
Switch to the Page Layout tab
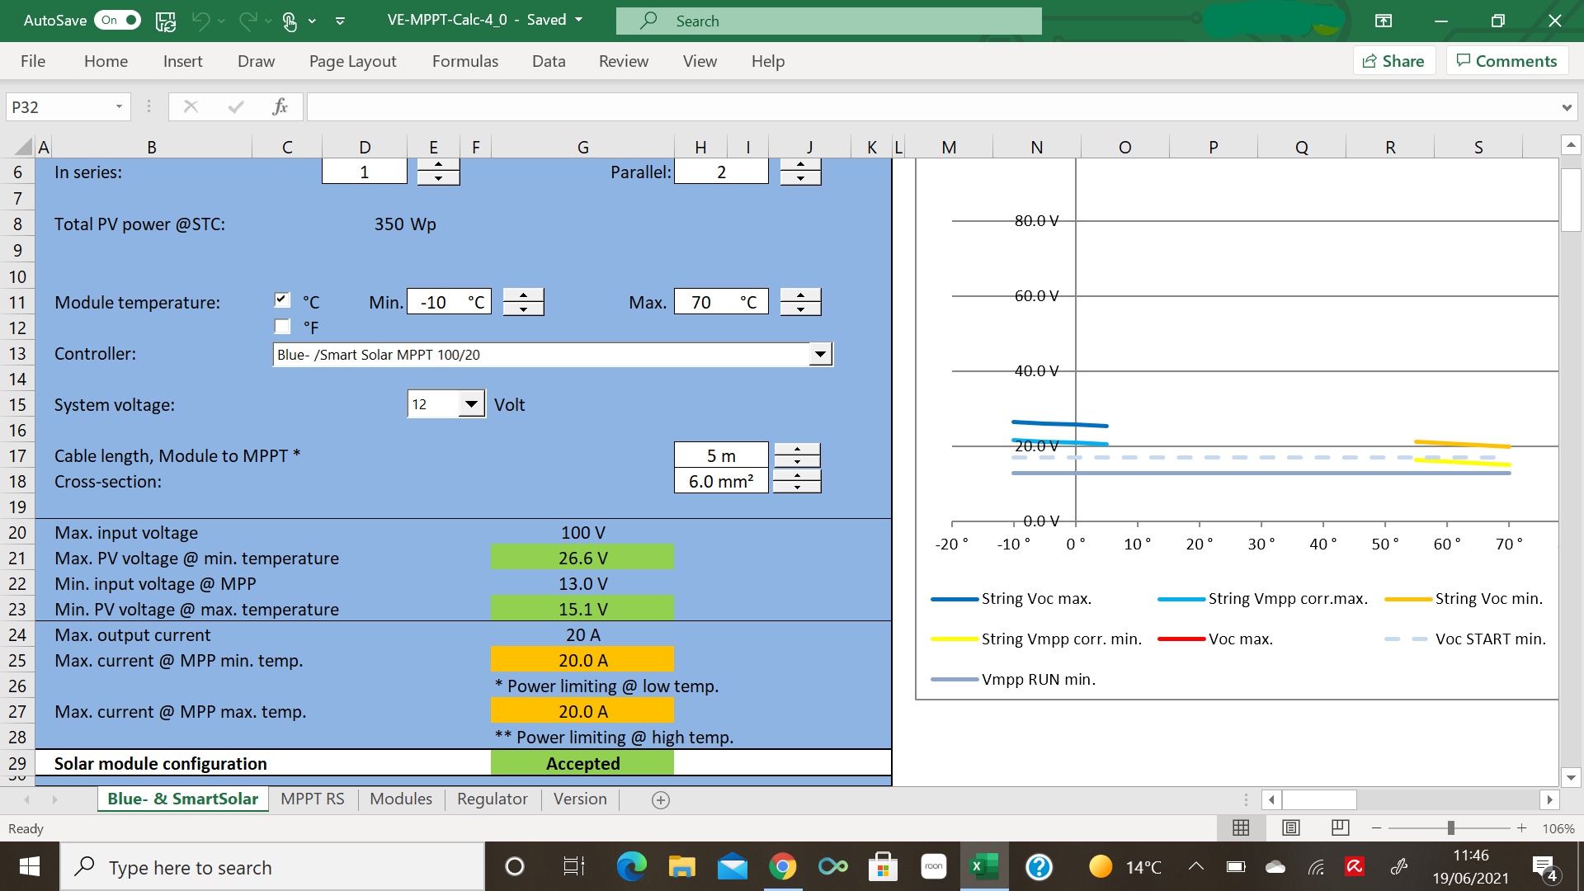click(x=352, y=61)
